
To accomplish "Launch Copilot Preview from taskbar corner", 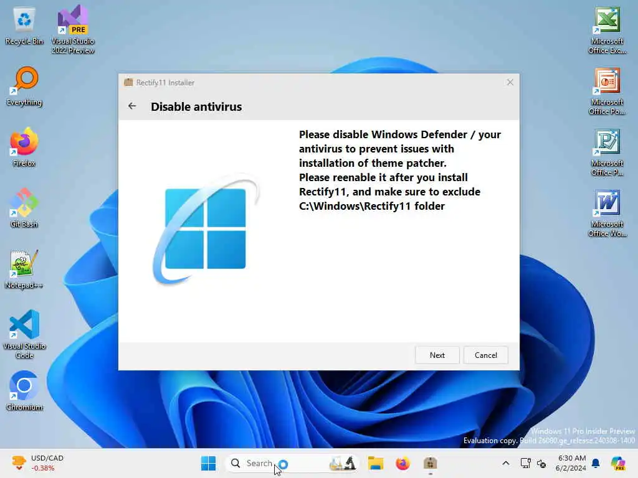I will 618,463.
